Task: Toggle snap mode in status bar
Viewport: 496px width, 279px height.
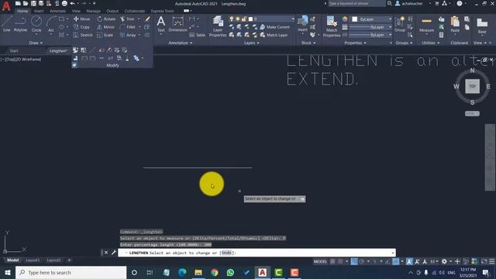Action: point(340,261)
